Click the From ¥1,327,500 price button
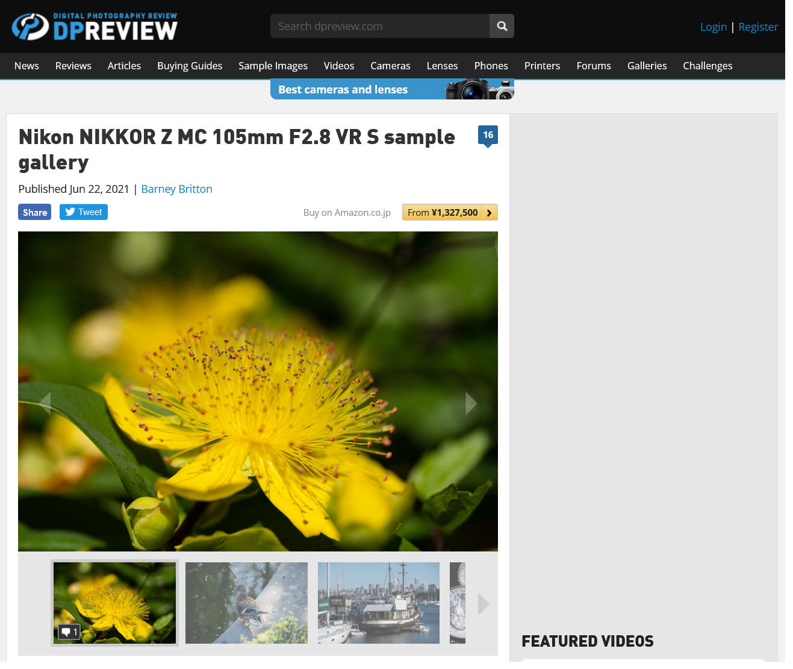793x669 pixels. (x=450, y=212)
